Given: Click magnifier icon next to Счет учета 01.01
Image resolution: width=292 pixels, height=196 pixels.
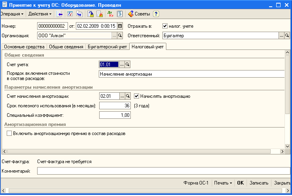Looking at the screenshot, I should pyautogui.click(x=128, y=64).
